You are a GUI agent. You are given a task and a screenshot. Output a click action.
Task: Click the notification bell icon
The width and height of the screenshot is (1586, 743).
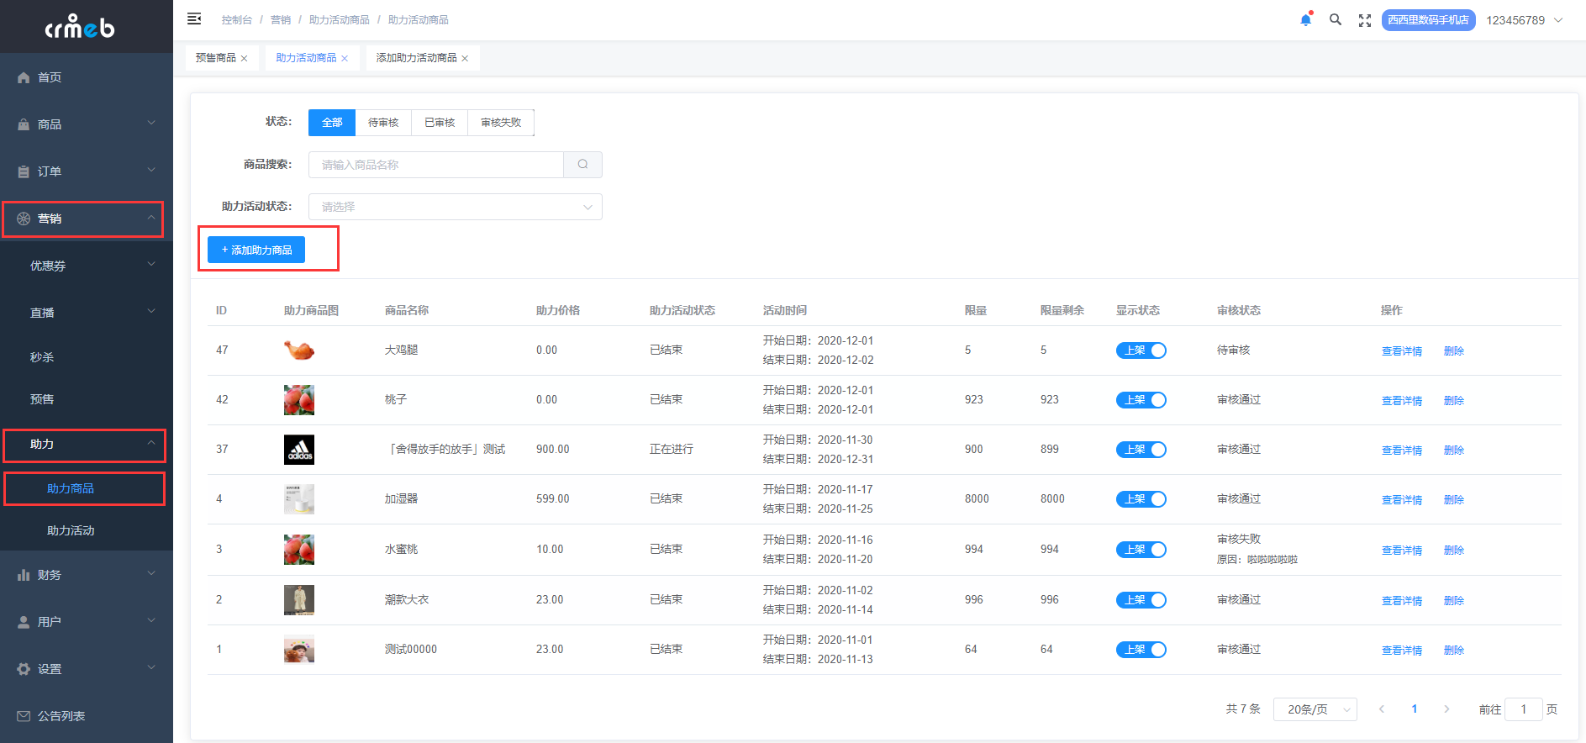(1305, 19)
